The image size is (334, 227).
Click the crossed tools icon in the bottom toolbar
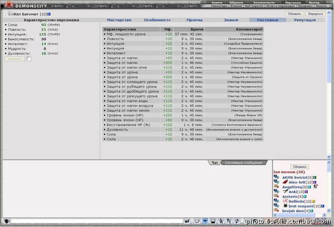pyautogui.click(x=229, y=221)
